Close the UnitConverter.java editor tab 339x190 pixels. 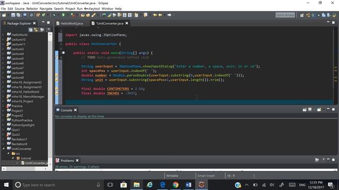click(x=127, y=23)
